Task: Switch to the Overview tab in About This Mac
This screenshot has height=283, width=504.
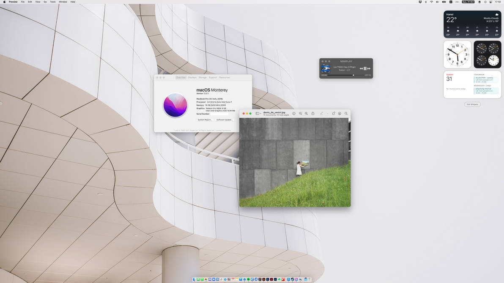Action: 181,77
